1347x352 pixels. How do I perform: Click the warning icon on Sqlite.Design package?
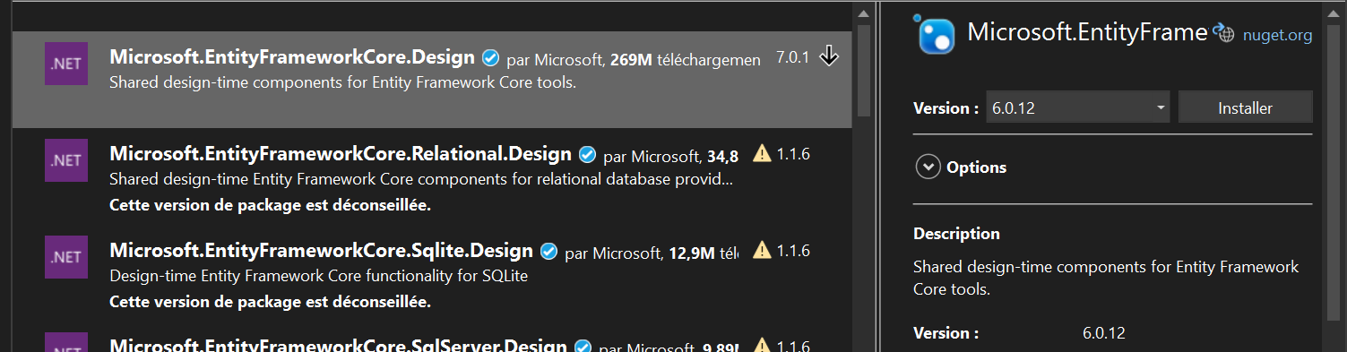click(x=762, y=250)
